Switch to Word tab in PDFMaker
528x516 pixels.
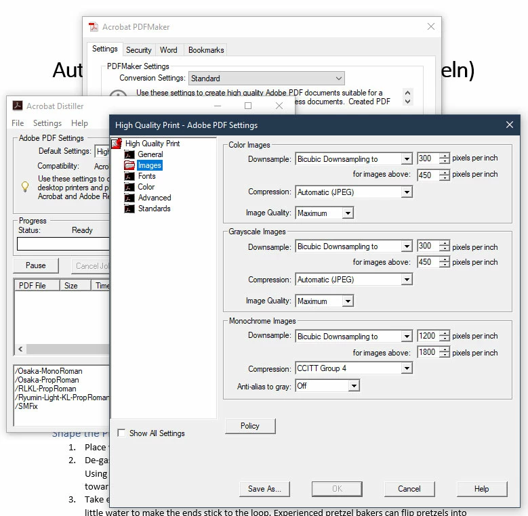[x=168, y=50]
